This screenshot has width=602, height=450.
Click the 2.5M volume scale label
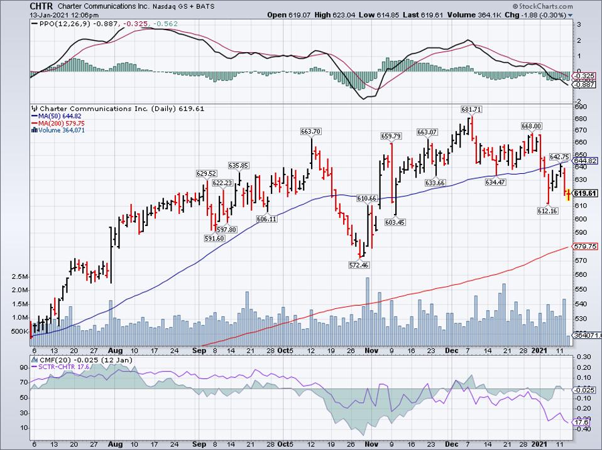[x=21, y=277]
